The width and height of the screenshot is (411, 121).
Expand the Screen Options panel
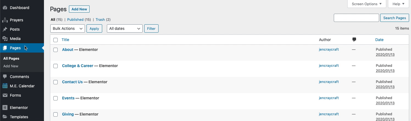coord(366,4)
